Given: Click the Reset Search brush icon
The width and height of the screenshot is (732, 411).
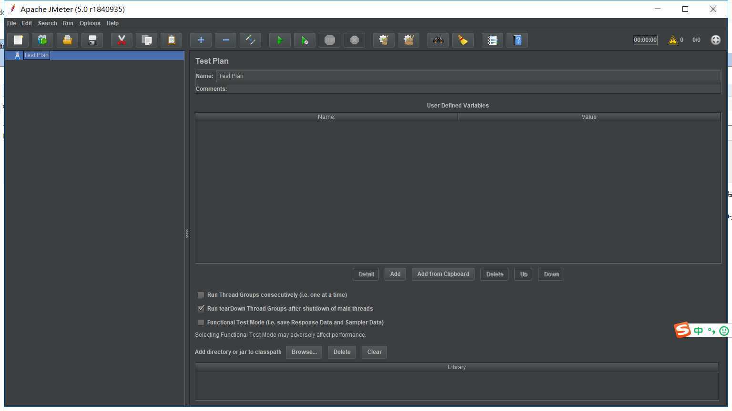Looking at the screenshot, I should pos(463,40).
